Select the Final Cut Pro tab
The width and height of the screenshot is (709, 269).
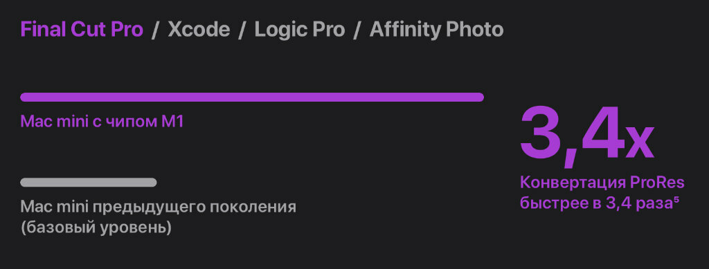point(82,30)
